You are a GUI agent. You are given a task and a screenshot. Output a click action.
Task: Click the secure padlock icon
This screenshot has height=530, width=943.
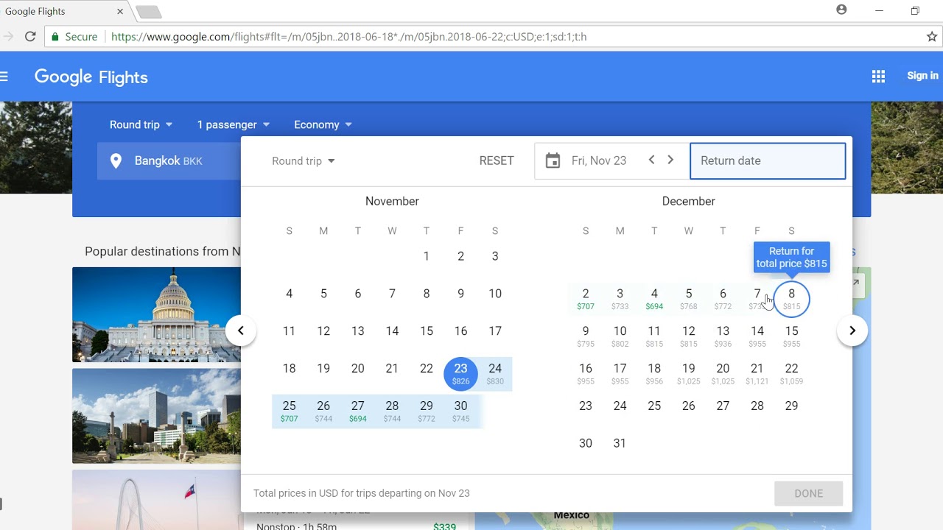(55, 36)
